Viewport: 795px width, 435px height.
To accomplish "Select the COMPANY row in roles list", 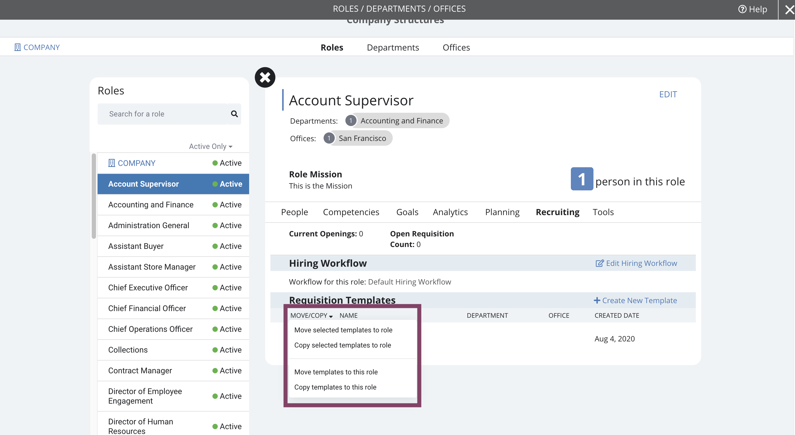I will [x=173, y=163].
